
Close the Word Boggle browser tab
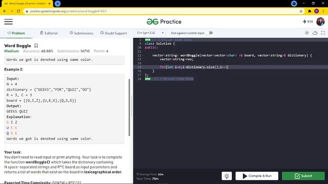pyautogui.click(x=50, y=4)
